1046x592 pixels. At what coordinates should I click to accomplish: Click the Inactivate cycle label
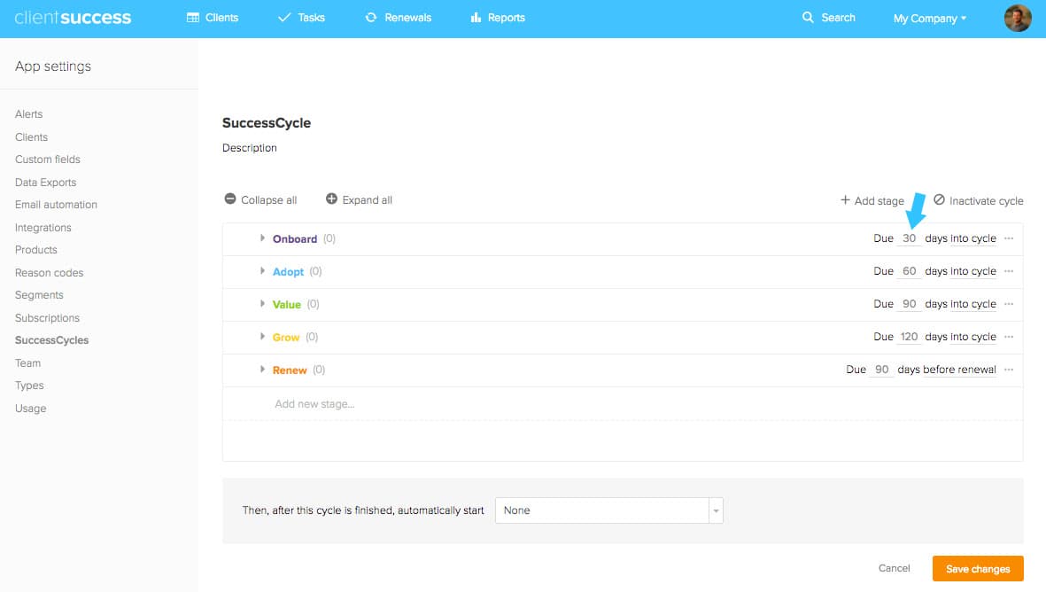click(986, 201)
